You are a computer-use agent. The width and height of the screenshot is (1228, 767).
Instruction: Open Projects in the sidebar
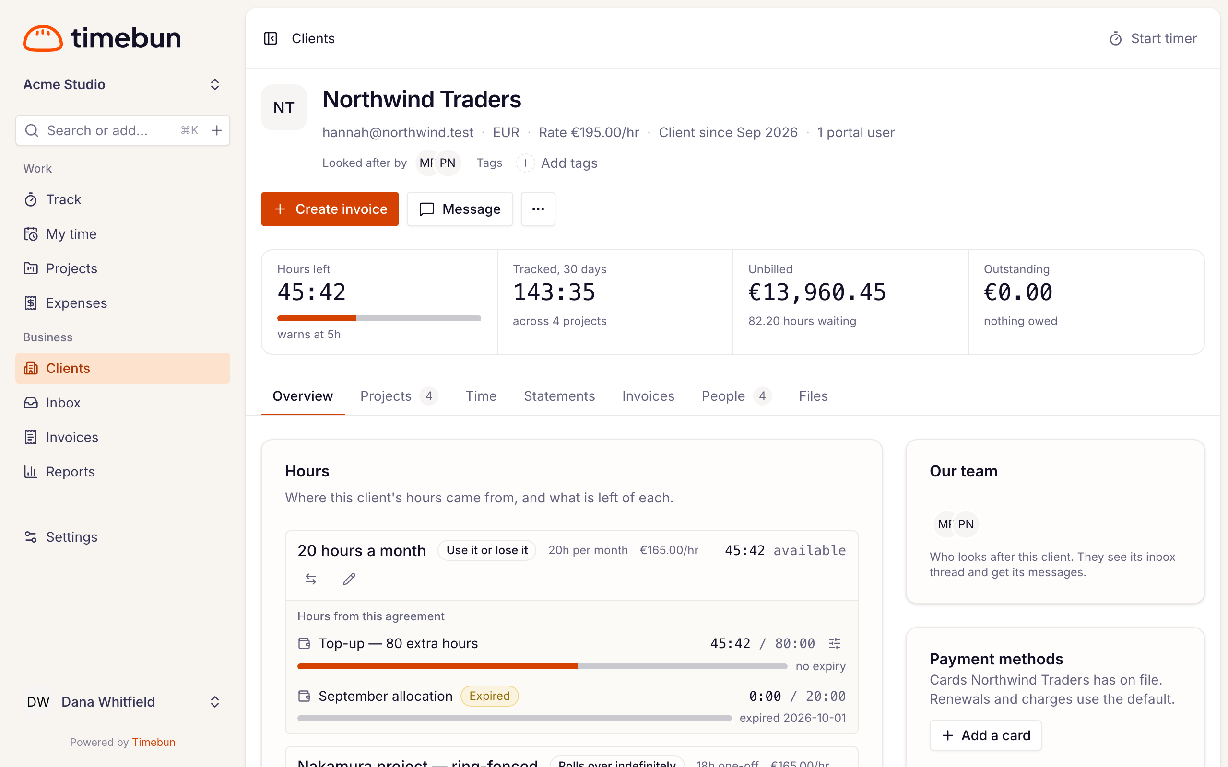(123, 268)
